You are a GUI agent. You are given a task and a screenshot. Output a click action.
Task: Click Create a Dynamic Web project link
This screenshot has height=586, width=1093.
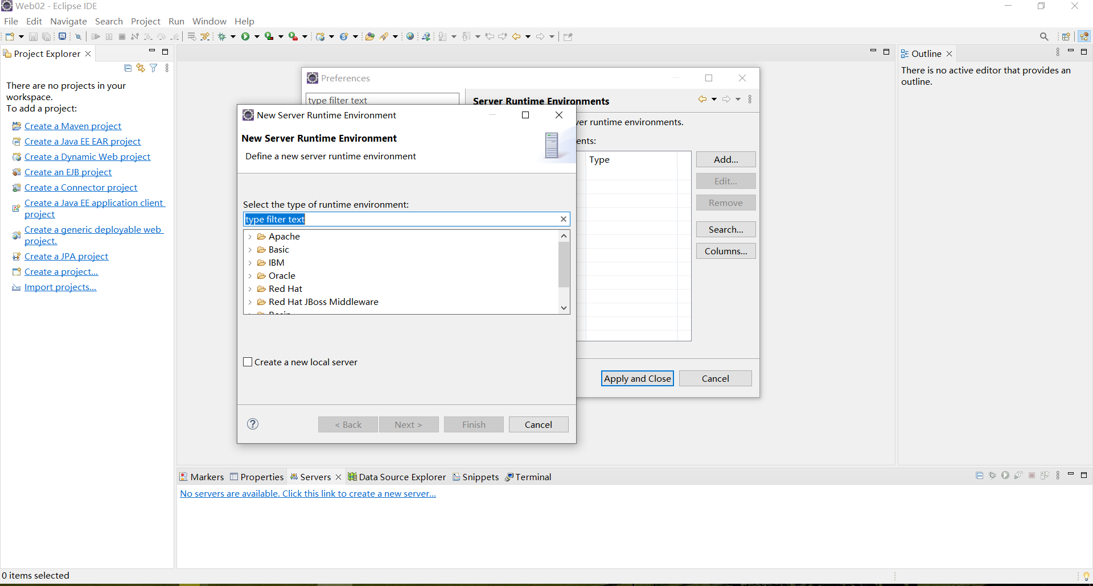click(88, 156)
